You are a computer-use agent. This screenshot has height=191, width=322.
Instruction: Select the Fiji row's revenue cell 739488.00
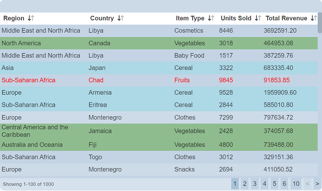(x=278, y=145)
